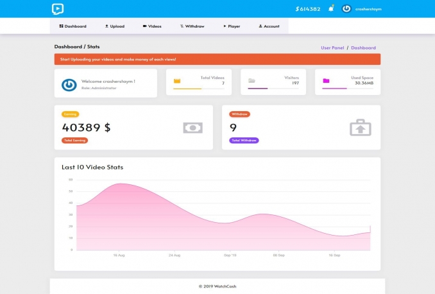Click the 40389 $ earning value

pyautogui.click(x=86, y=128)
